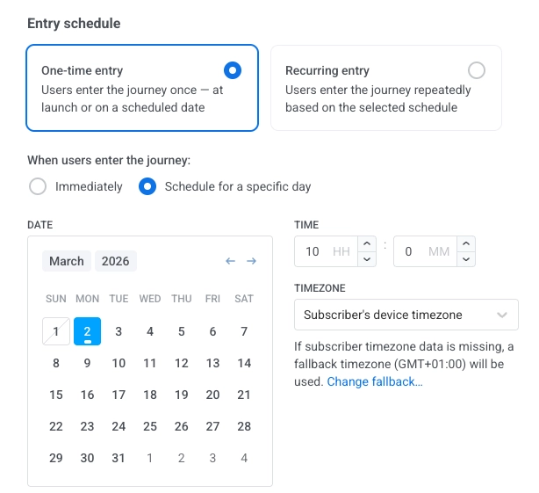Select March 2 highlighted date
Image resolution: width=539 pixels, height=493 pixels.
tap(88, 331)
